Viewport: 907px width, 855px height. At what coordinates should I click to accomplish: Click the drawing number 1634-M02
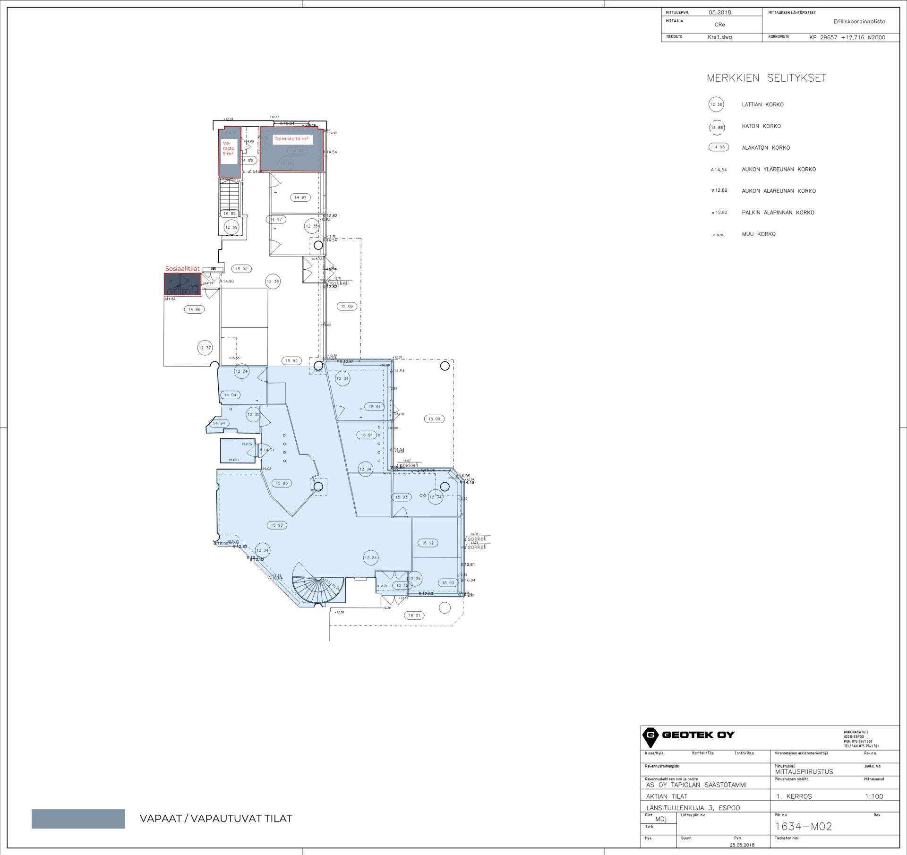tap(804, 826)
